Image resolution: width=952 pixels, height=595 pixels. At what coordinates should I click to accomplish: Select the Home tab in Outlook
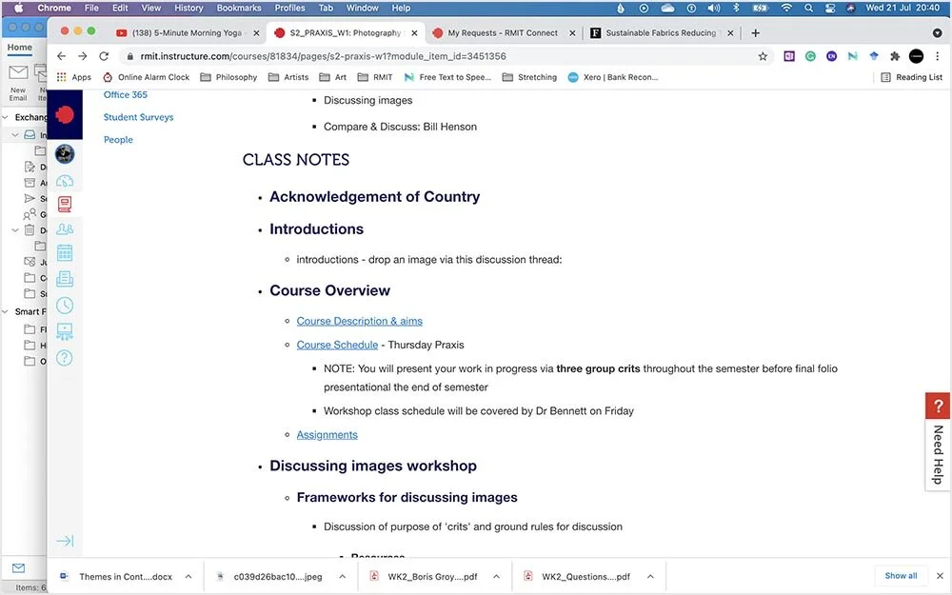click(x=19, y=48)
